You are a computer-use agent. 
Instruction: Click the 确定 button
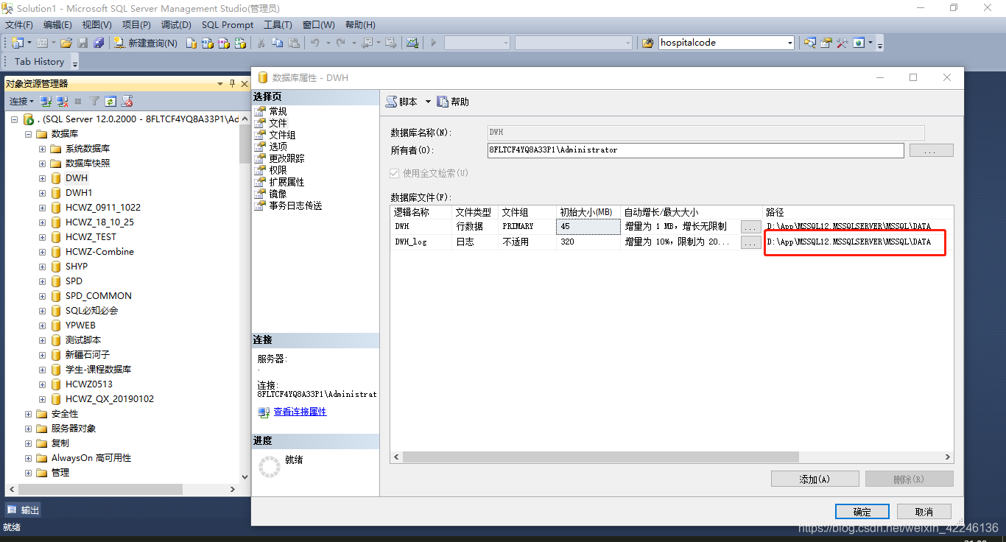click(x=862, y=512)
